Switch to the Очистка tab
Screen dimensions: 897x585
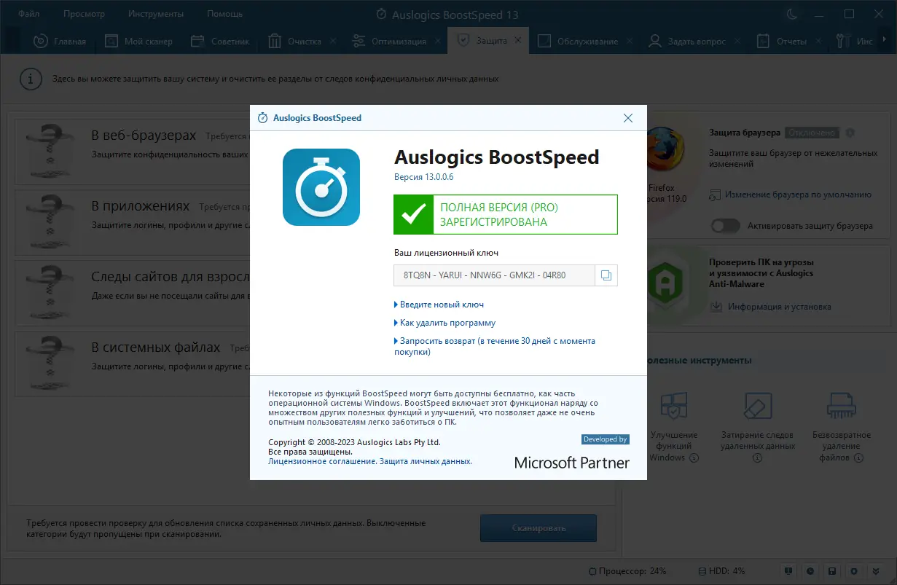tap(296, 41)
